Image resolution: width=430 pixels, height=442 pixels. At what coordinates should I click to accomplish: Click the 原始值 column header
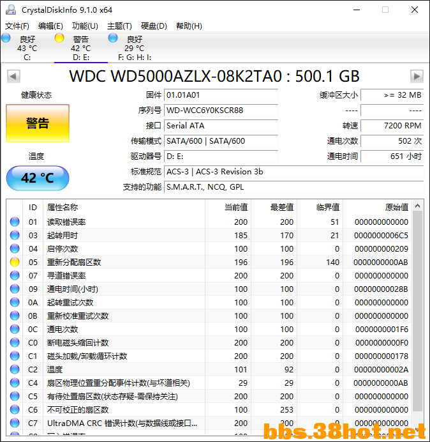tap(377, 208)
